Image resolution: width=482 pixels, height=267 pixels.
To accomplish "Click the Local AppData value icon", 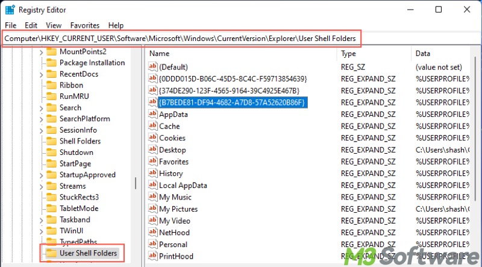I will 153,185.
